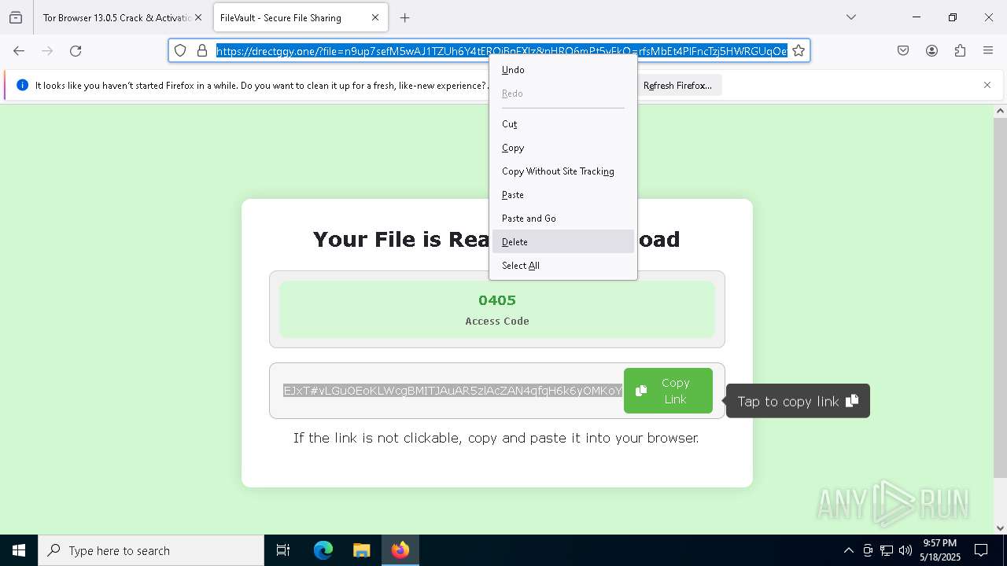This screenshot has height=566, width=1007.
Task: Click the green Copy Link button
Action: tap(668, 391)
